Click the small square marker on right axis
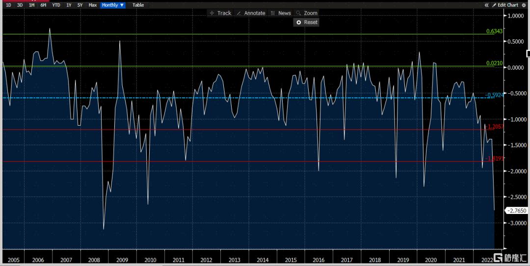530x266 pixels. [528, 53]
